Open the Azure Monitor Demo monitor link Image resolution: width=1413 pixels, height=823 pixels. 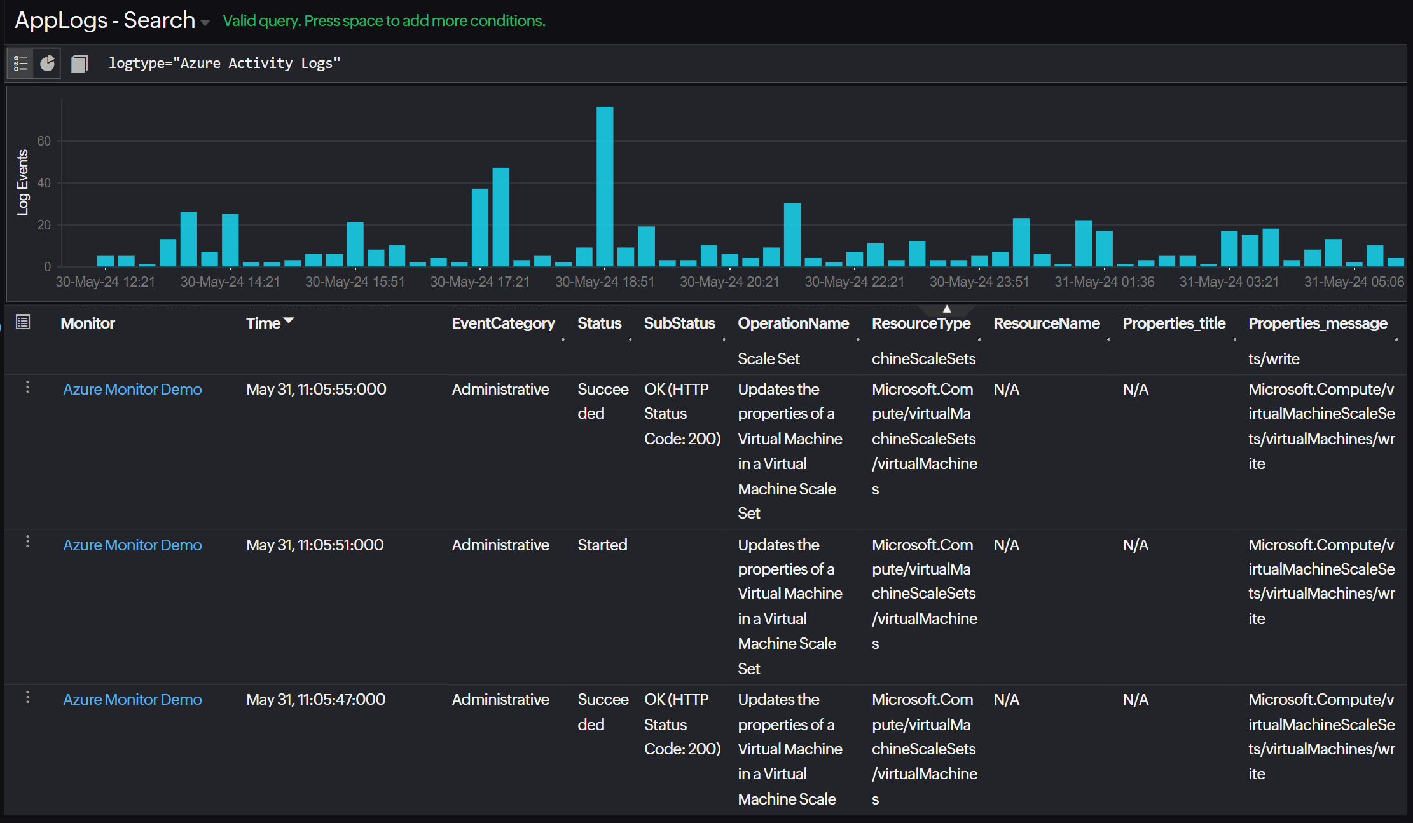click(132, 389)
